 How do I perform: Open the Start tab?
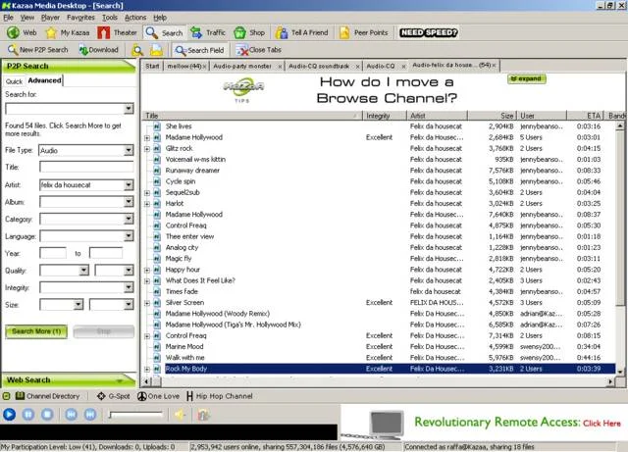[x=152, y=66]
